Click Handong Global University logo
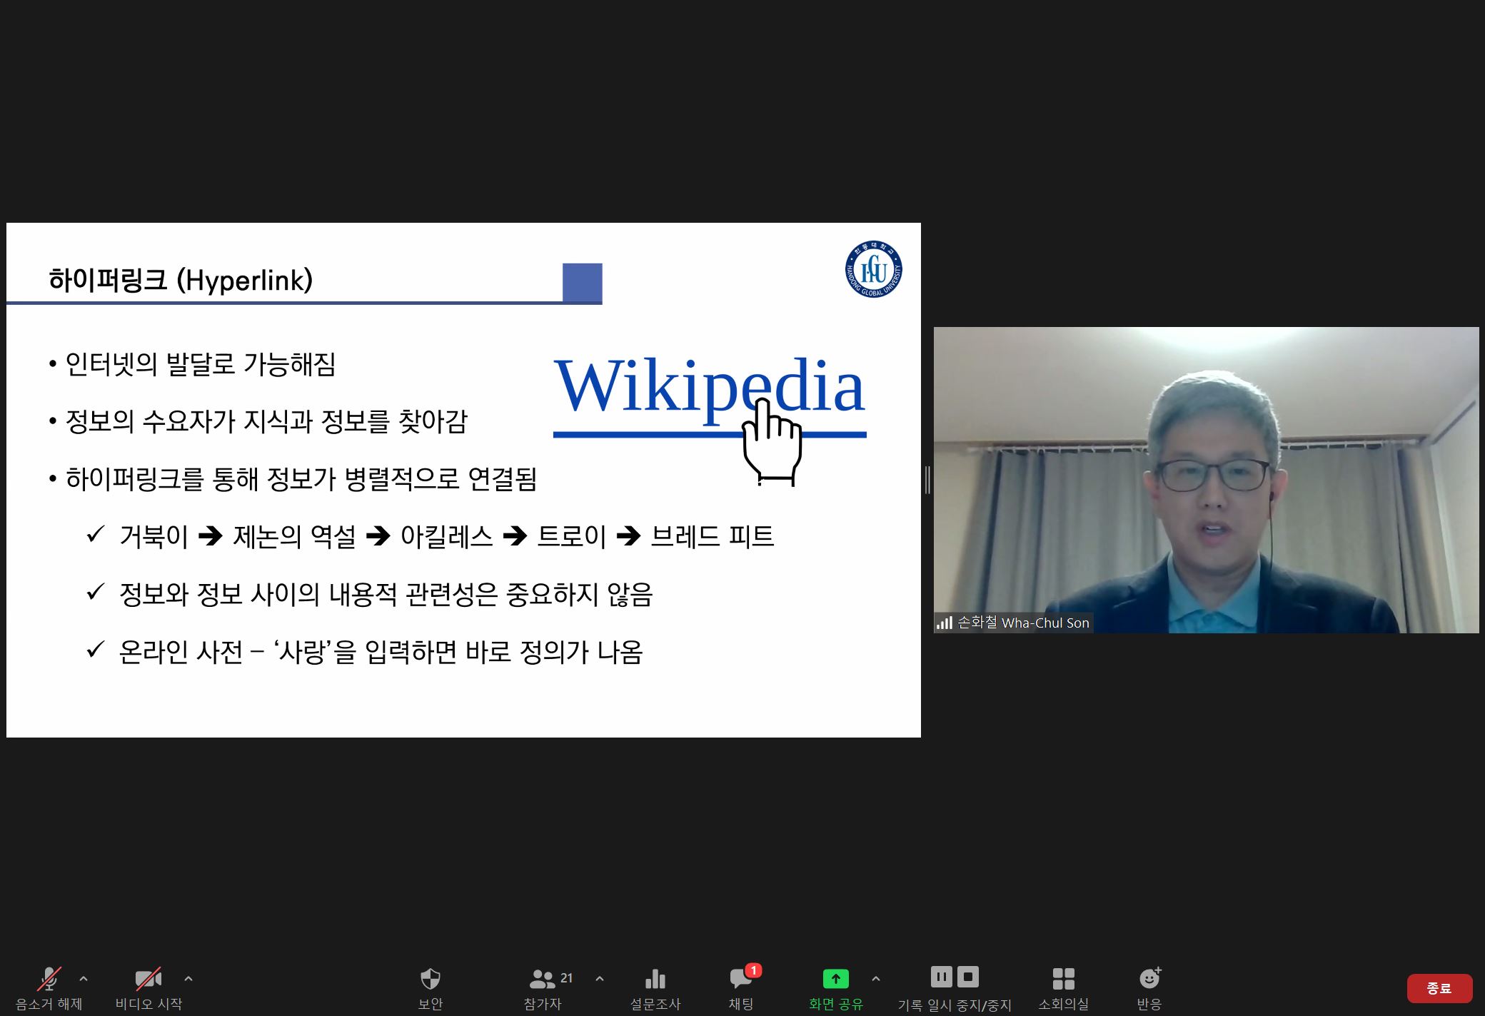This screenshot has width=1485, height=1016. click(x=873, y=269)
